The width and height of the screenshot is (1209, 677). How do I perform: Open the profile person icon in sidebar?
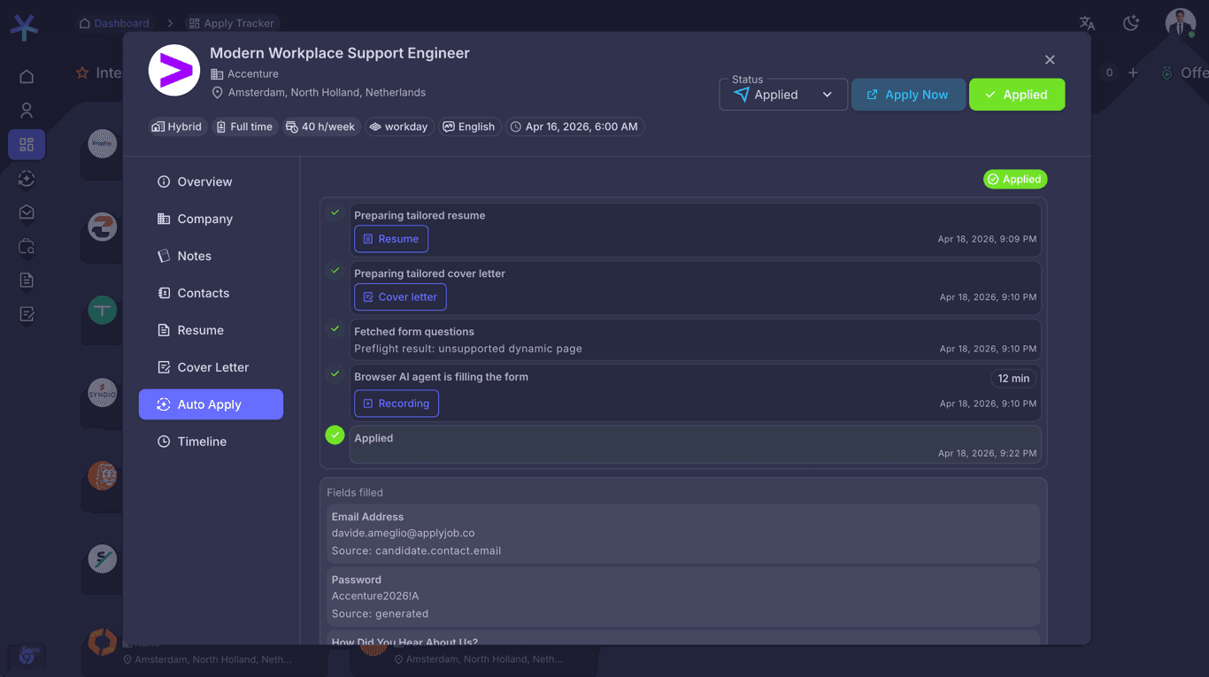(27, 111)
